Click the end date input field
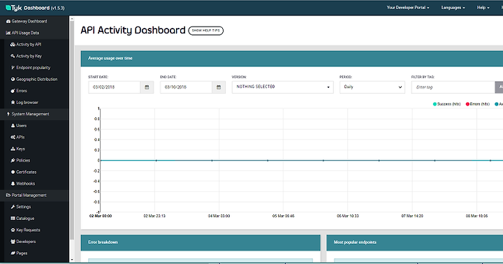 (x=186, y=87)
